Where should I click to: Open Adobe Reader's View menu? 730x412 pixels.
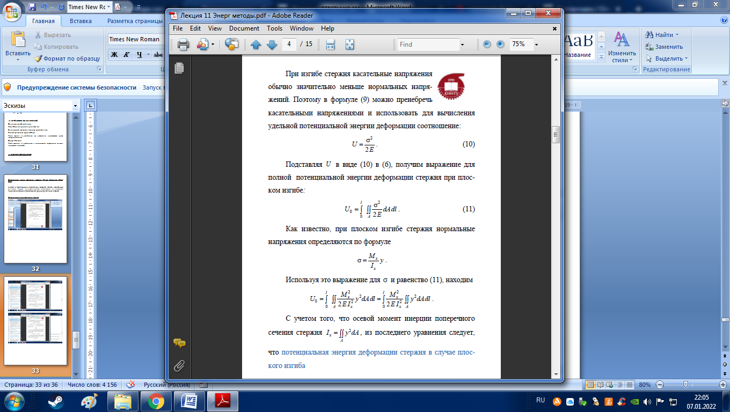(x=215, y=28)
